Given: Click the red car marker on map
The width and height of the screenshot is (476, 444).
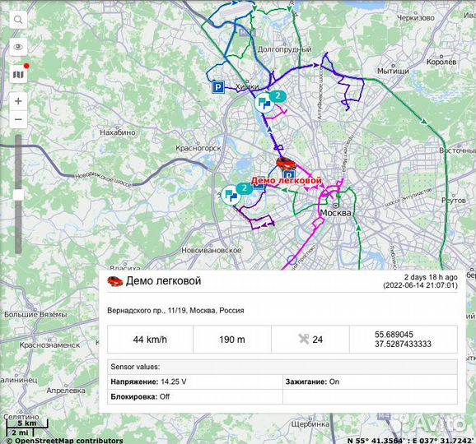Looking at the screenshot, I should click(x=286, y=164).
